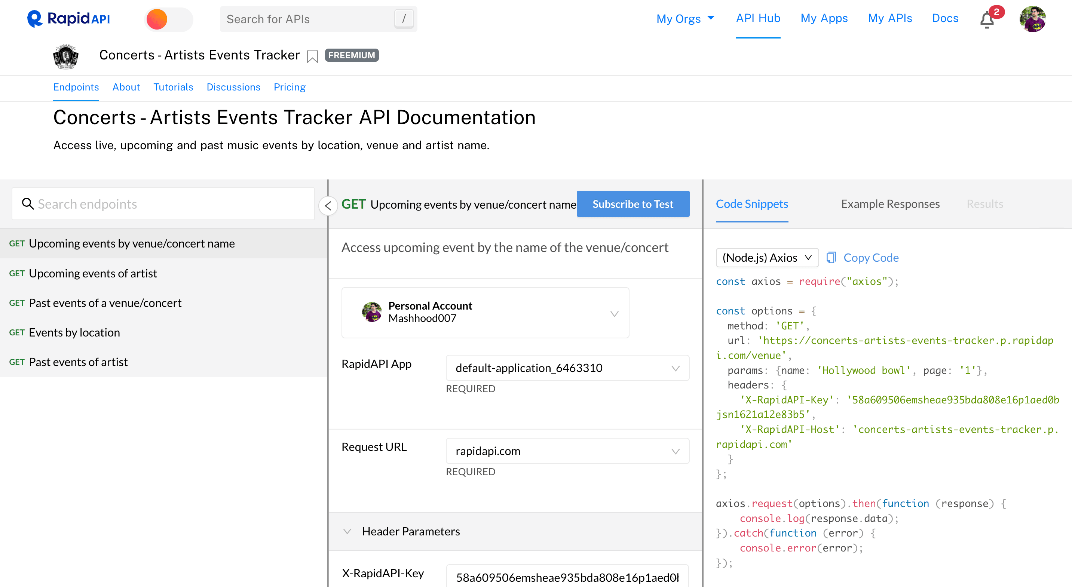Open the Request URL dropdown
This screenshot has width=1072, height=587.
tap(567, 451)
